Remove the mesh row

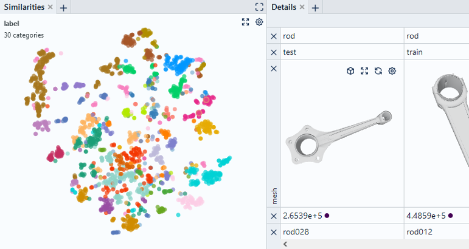274,69
